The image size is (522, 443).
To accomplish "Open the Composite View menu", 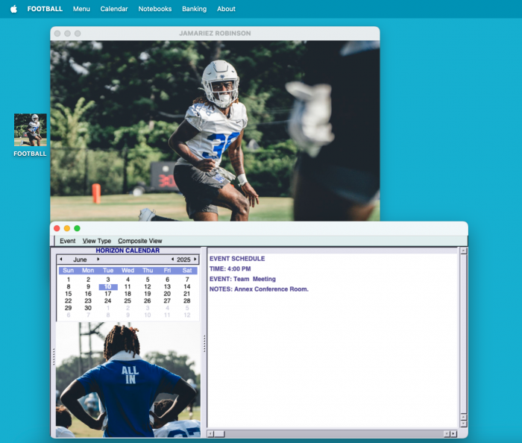I will [x=139, y=241].
